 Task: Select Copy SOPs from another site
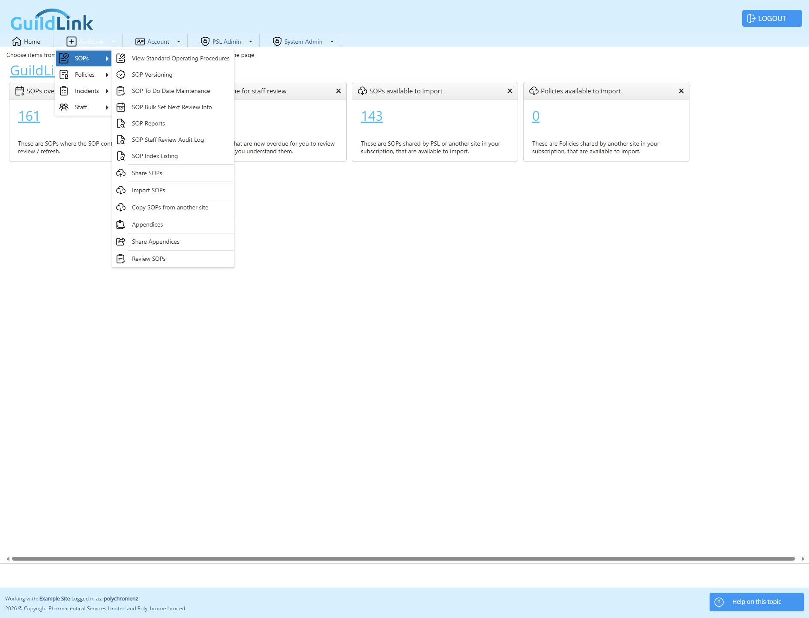(173, 207)
